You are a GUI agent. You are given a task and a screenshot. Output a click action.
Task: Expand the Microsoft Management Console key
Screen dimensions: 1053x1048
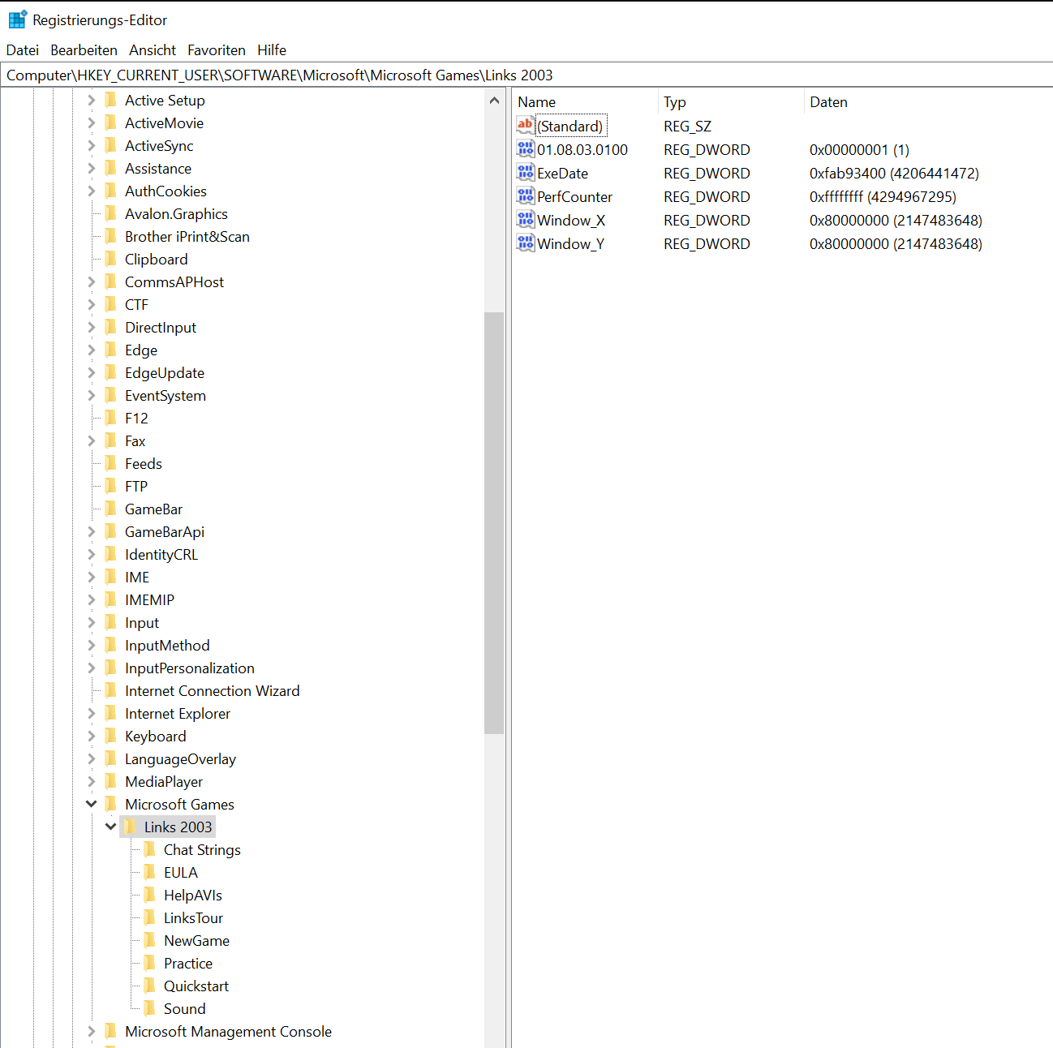point(91,1031)
